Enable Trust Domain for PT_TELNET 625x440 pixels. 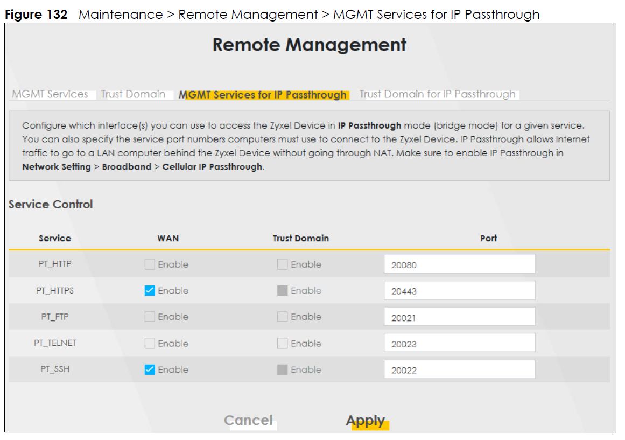[x=282, y=344]
